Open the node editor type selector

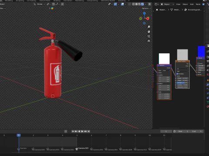[157, 4]
